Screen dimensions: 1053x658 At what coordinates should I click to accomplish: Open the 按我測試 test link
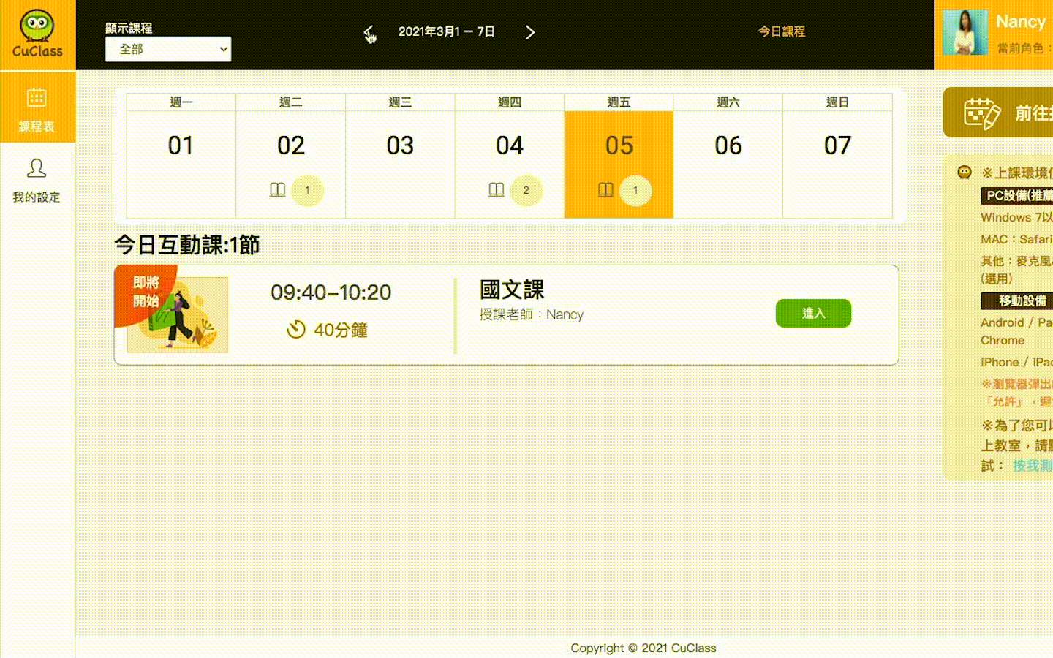(1033, 466)
